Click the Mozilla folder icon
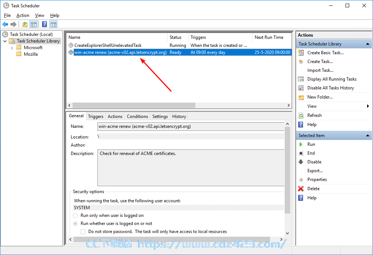This screenshot has height=255, width=373. 19,54
